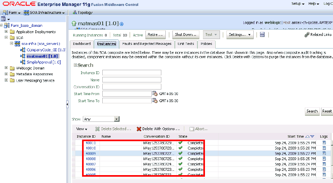Collapse the Farm_base_domain tree node

(x=1, y=25)
